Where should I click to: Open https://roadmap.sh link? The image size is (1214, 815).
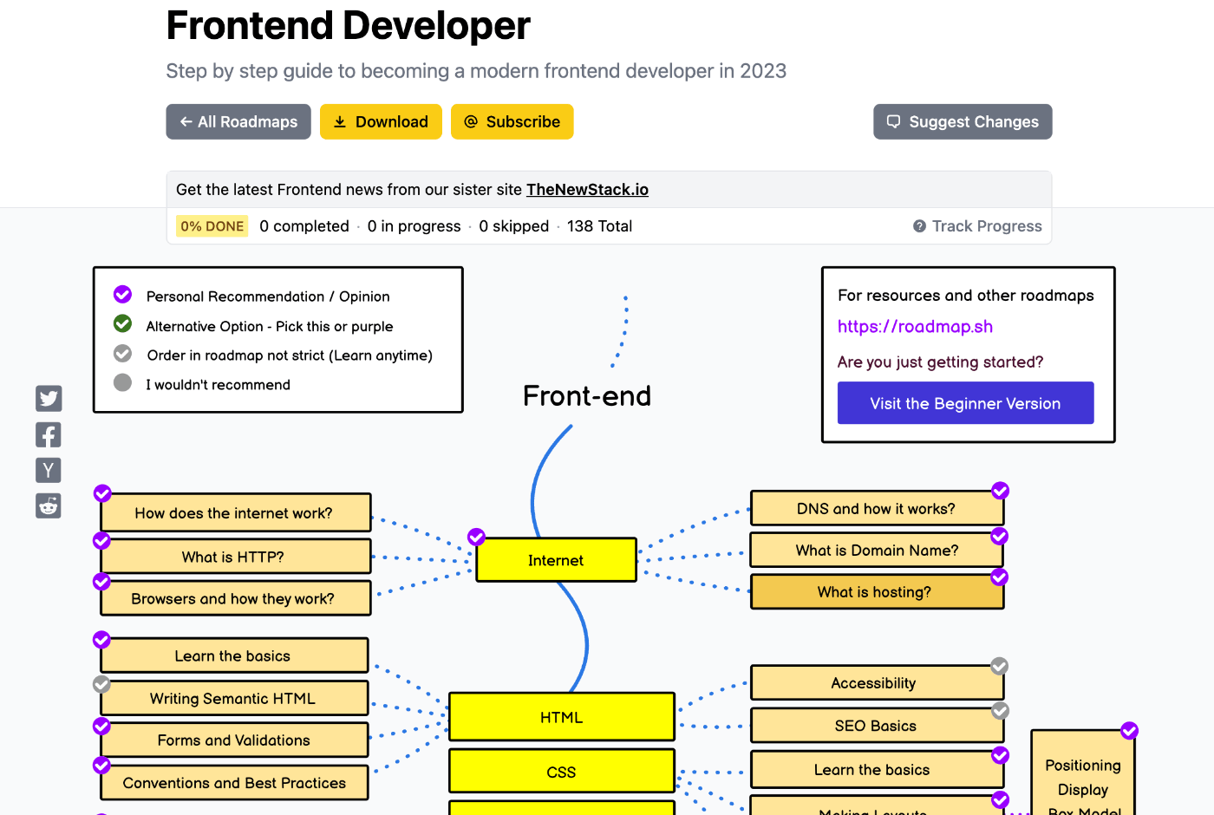(915, 327)
